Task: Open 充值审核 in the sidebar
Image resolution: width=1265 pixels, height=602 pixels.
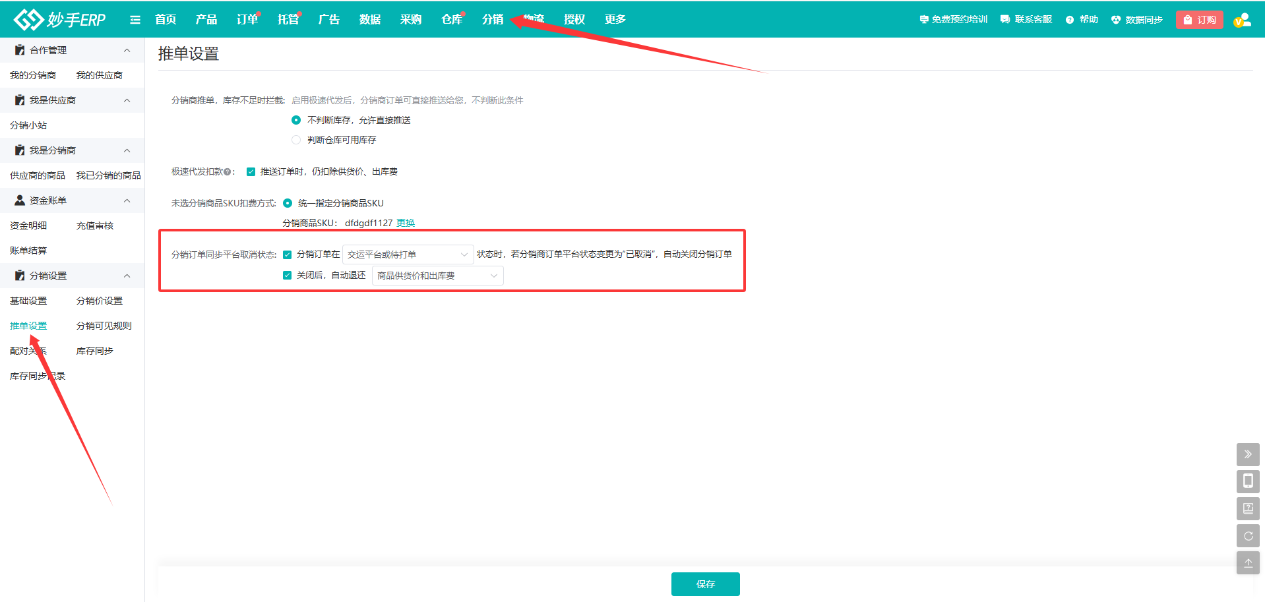Action: 95,226
